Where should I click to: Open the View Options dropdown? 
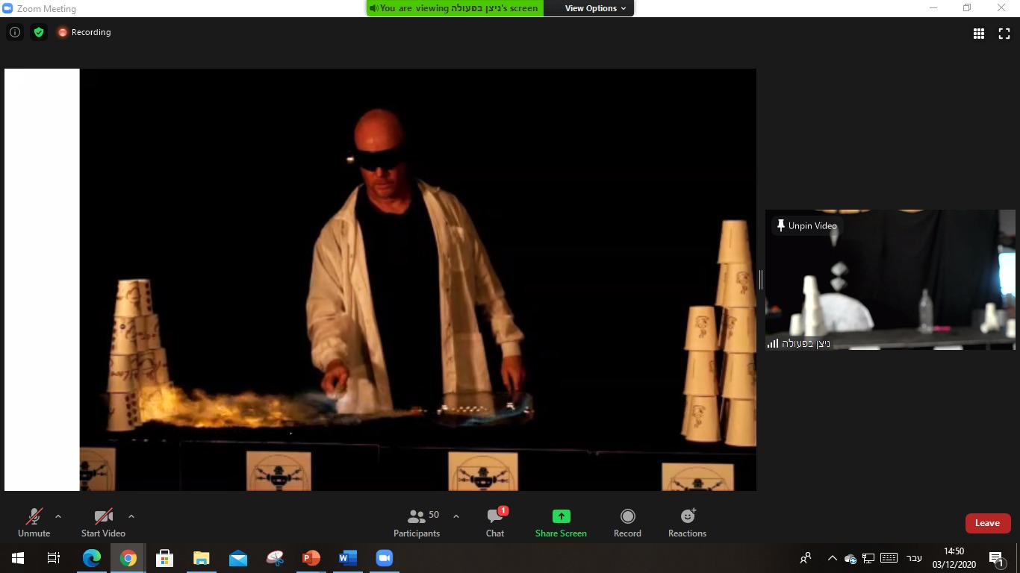[595, 8]
